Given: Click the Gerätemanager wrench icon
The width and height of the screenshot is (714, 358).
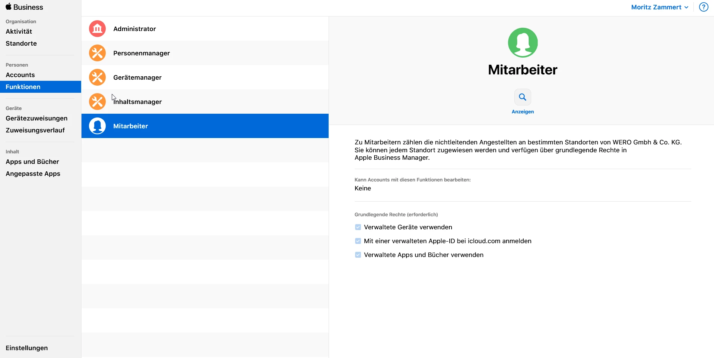Looking at the screenshot, I should click(x=97, y=77).
